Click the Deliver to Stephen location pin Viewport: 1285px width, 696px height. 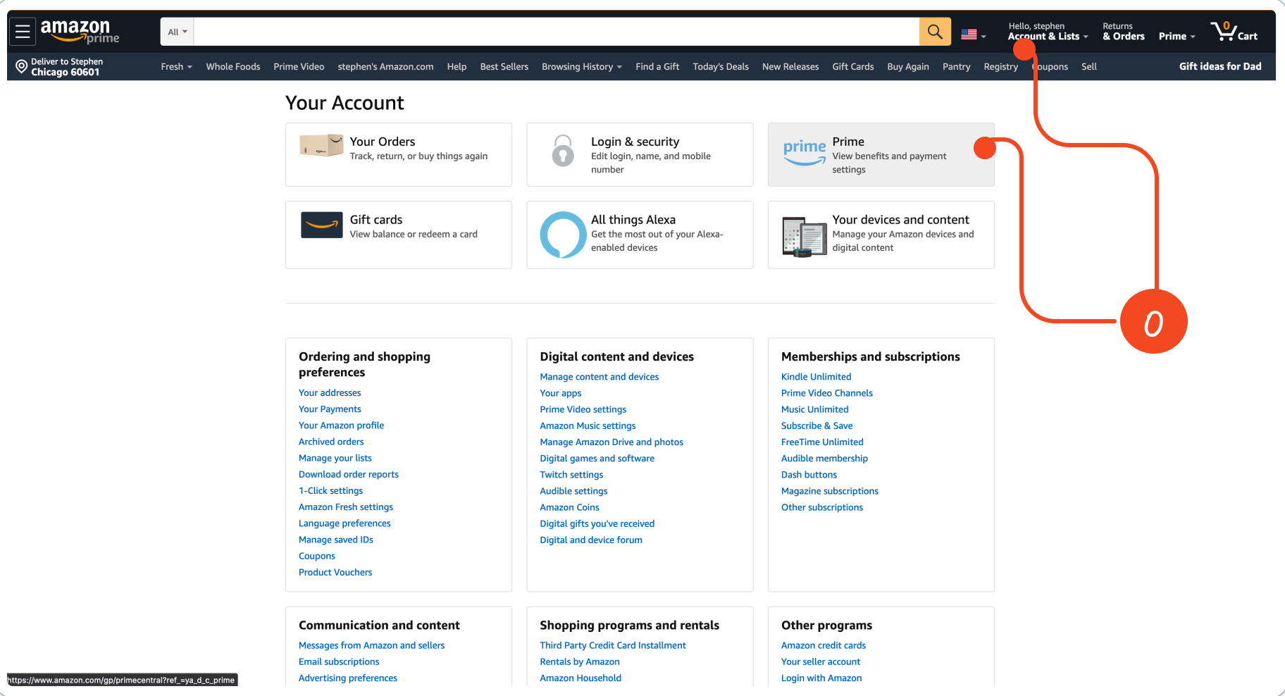point(22,66)
